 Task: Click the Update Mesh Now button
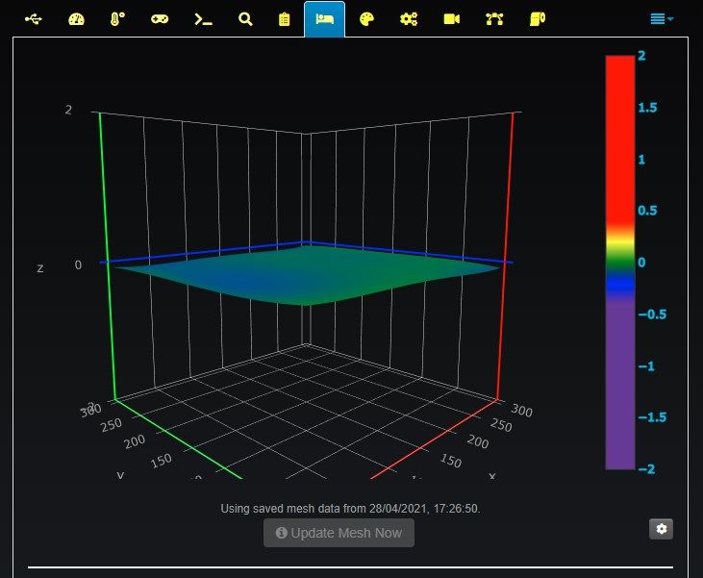[339, 533]
